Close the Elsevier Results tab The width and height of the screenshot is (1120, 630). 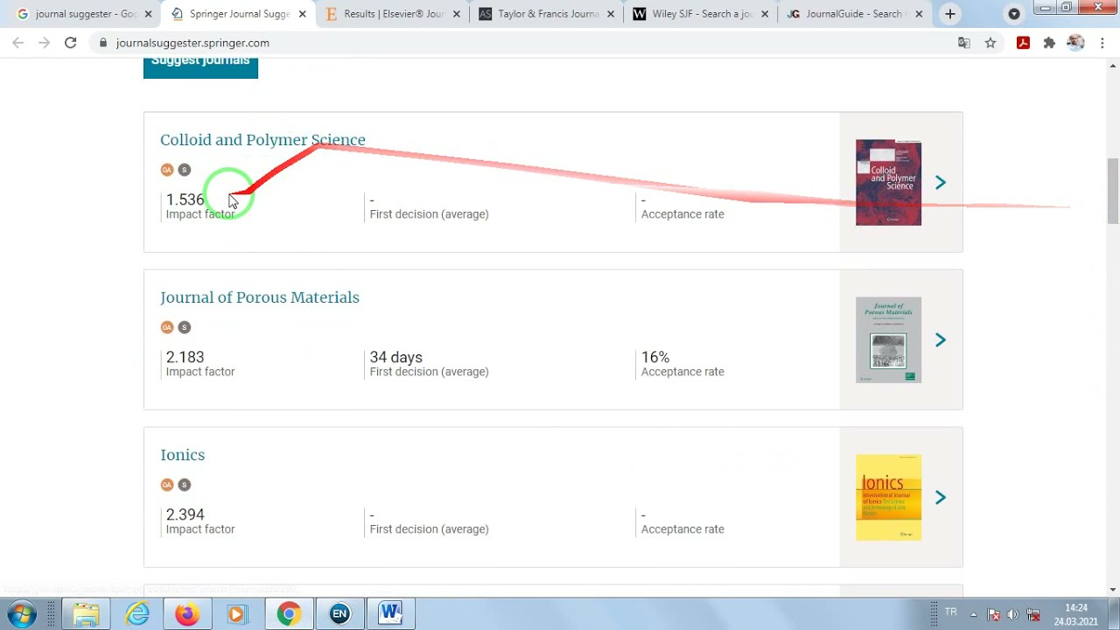pos(457,14)
